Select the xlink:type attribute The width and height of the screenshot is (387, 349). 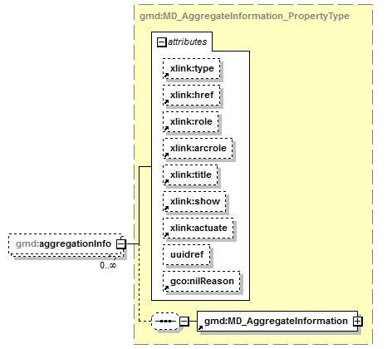[x=192, y=68]
